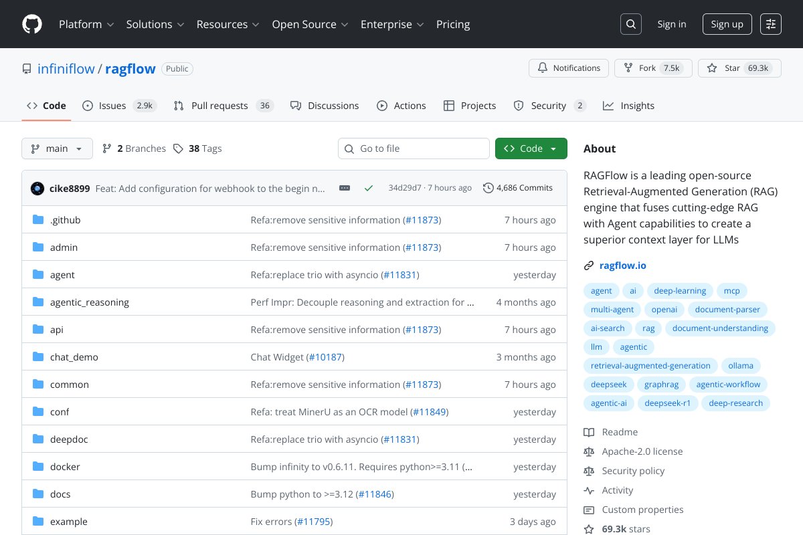Click the ellipsis commit message expander
The image size is (803, 535).
[345, 188]
